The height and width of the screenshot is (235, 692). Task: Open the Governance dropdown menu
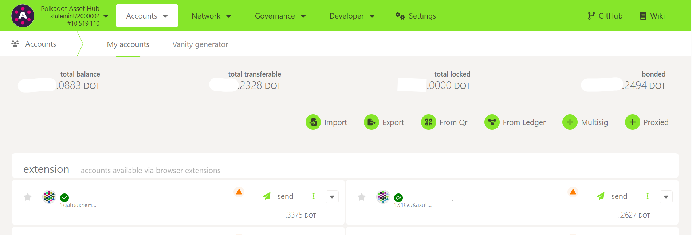point(280,16)
